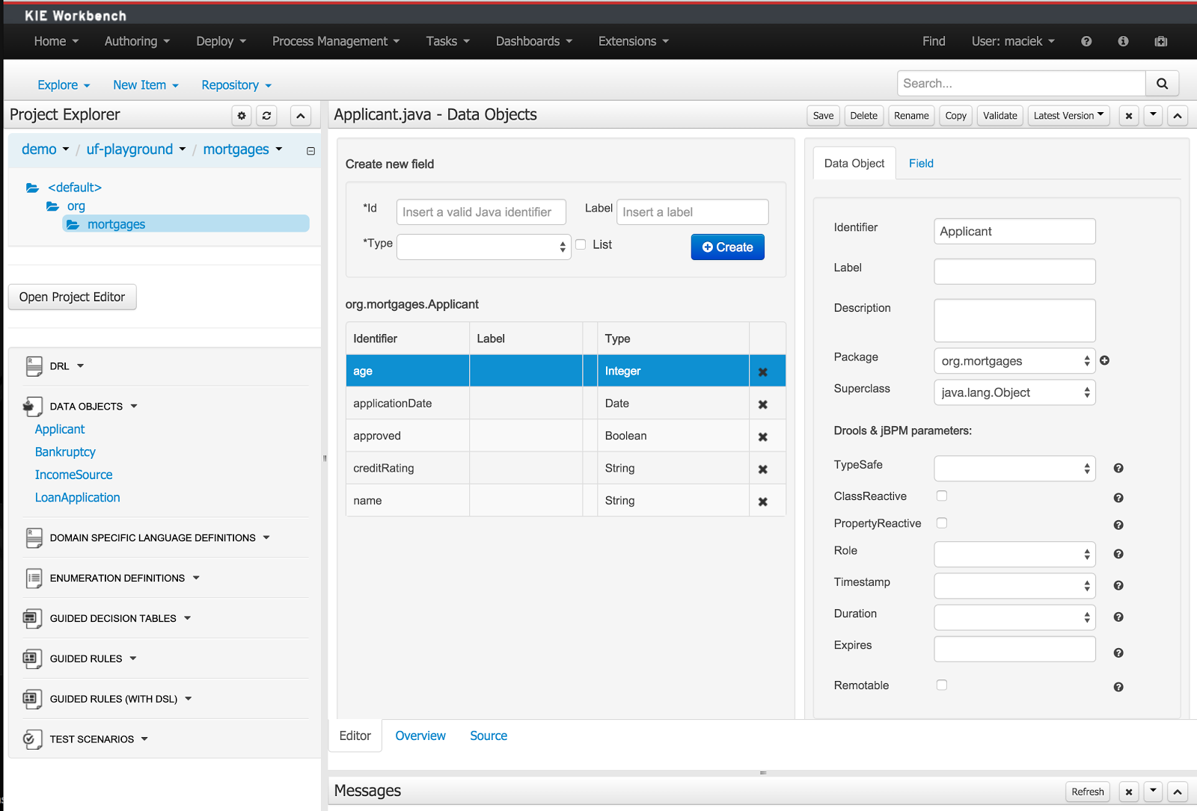
Task: Focus the Id input field
Action: tap(481, 212)
